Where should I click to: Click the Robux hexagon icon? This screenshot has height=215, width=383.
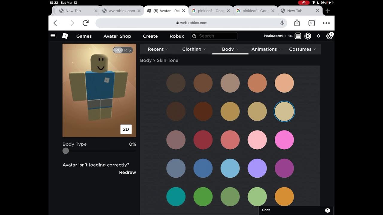pos(308,36)
